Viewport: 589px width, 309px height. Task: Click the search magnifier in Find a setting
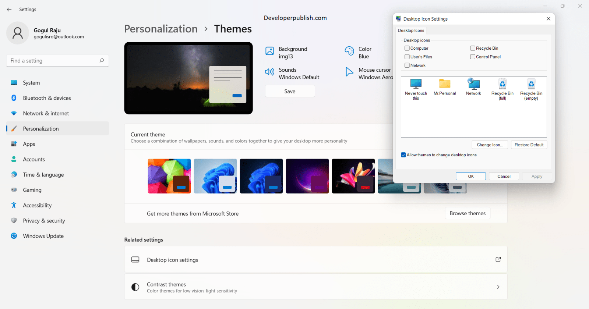tap(102, 61)
